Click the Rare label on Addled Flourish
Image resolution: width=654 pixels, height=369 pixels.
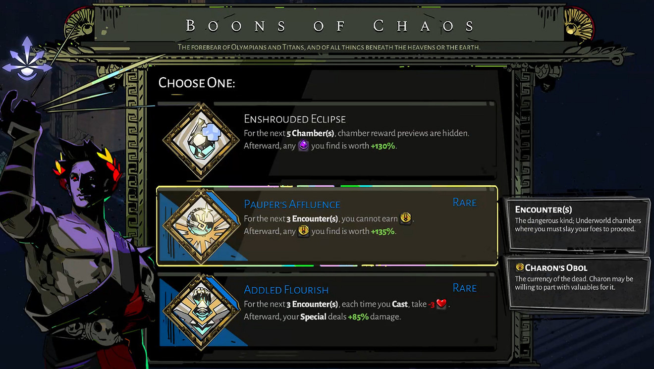[x=464, y=288]
